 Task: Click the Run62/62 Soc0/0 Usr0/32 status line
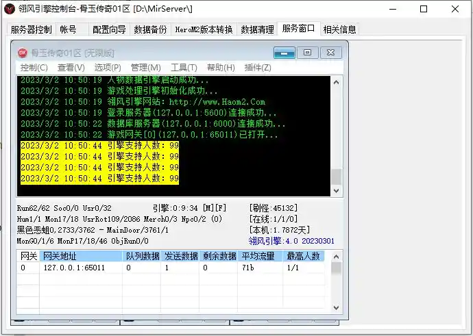coord(64,208)
